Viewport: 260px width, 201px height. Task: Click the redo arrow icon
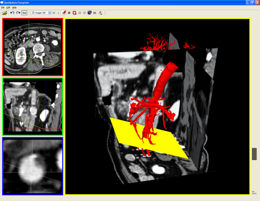pos(18,13)
